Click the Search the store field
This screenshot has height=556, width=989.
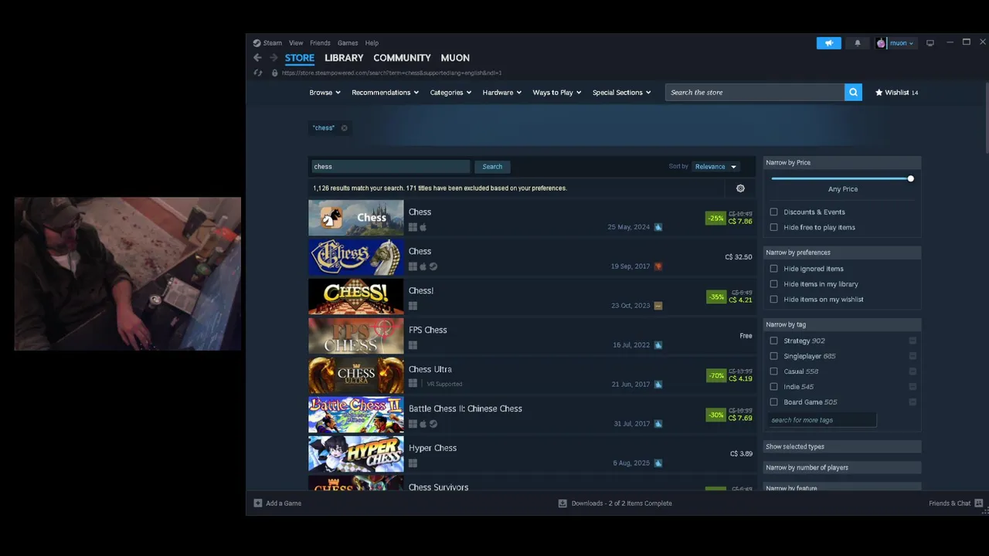[x=755, y=93]
